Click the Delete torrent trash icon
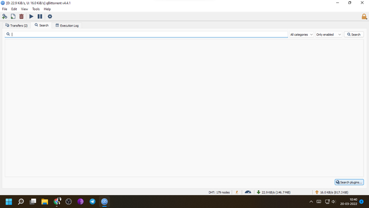369x208 pixels. point(21,17)
